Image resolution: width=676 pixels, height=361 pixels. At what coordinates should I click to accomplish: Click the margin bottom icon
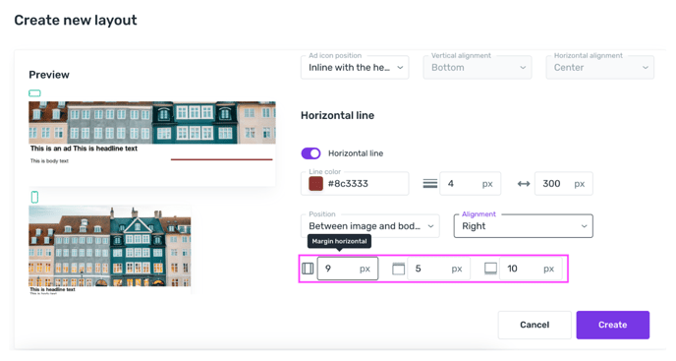pos(490,269)
